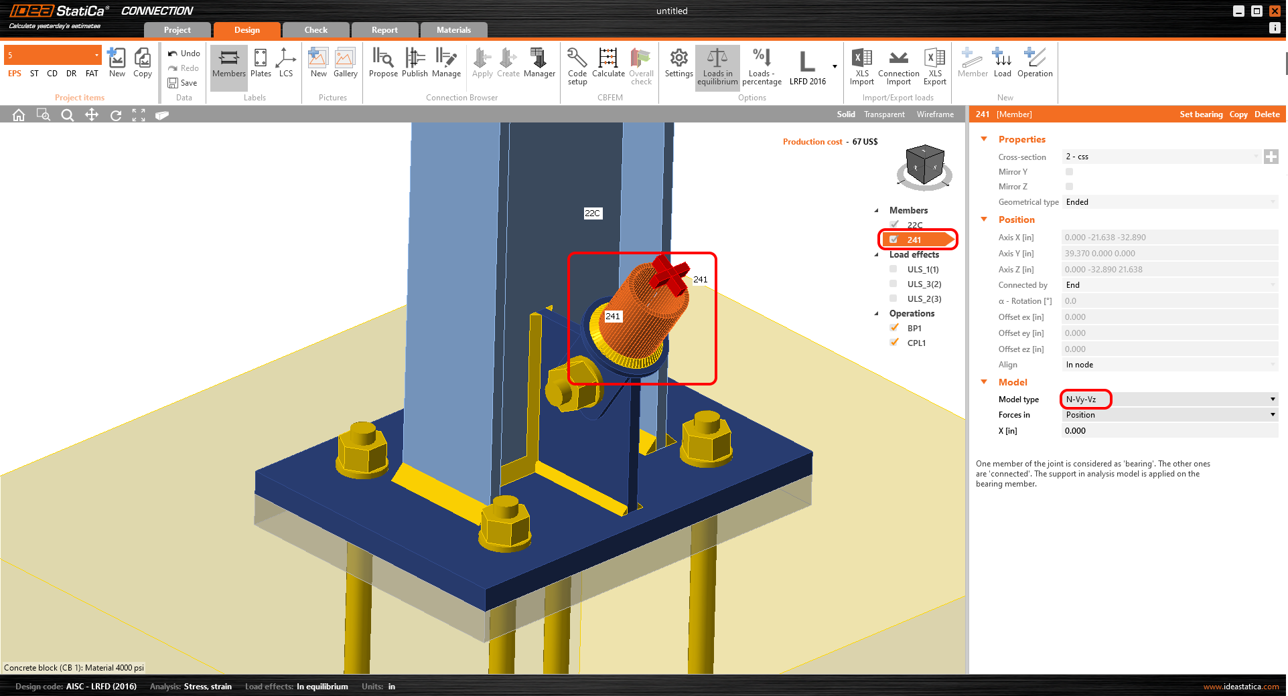The image size is (1288, 696).
Task: Start the XLS Import of loads
Action: pyautogui.click(x=862, y=66)
